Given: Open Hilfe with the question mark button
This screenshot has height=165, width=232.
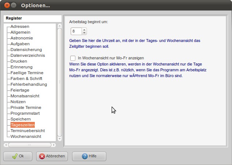Looking at the screenshot, I should coord(89,156).
